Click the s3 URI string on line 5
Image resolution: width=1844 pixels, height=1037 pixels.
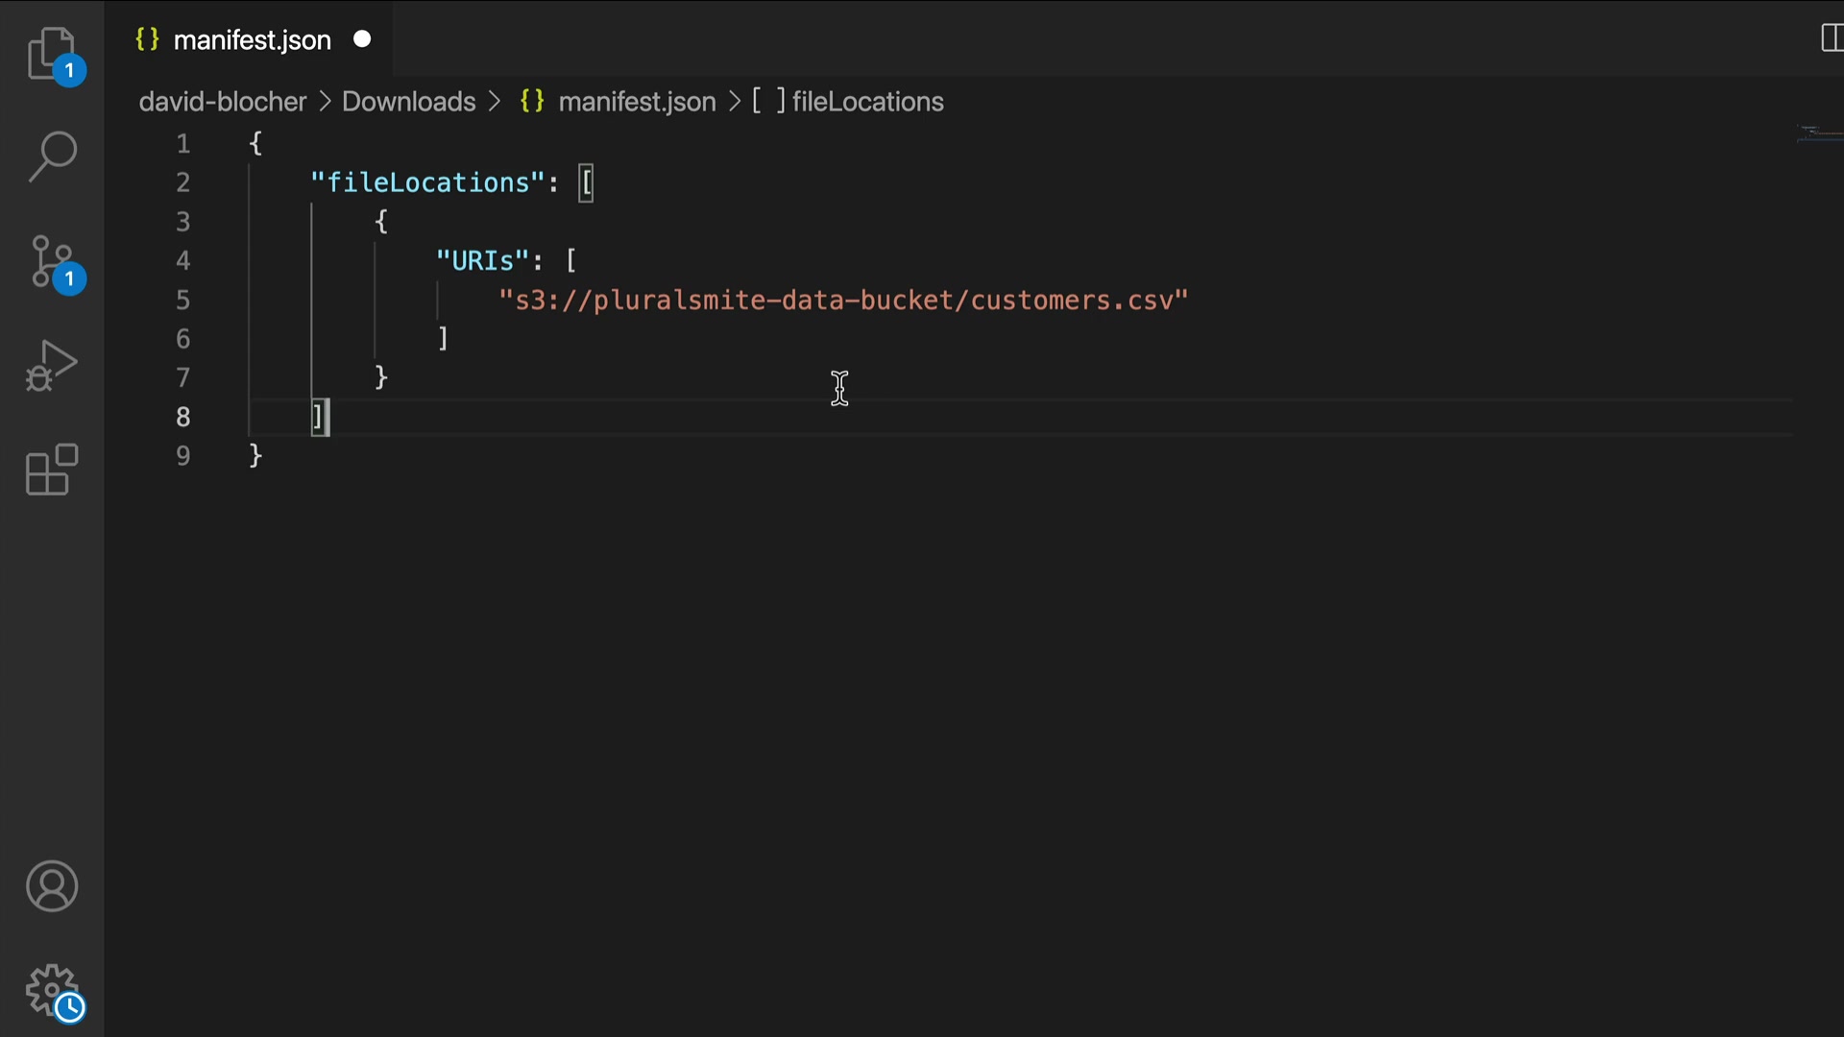click(843, 301)
